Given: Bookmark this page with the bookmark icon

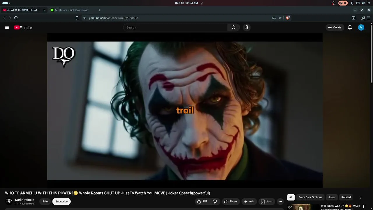Looking at the screenshot, I should coord(77,18).
